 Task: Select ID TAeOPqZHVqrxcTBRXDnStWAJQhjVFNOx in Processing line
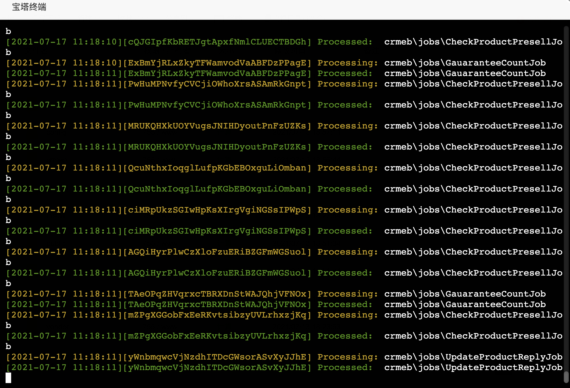[217, 294]
